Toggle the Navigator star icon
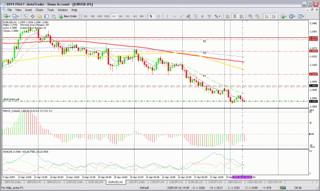The image size is (320, 191). [39, 16]
